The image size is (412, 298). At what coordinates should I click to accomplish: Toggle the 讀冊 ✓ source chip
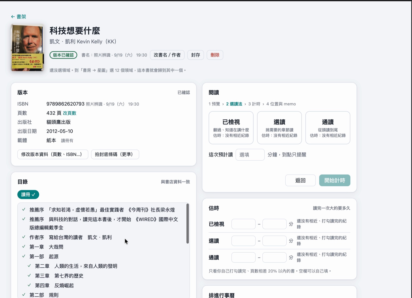click(x=28, y=195)
